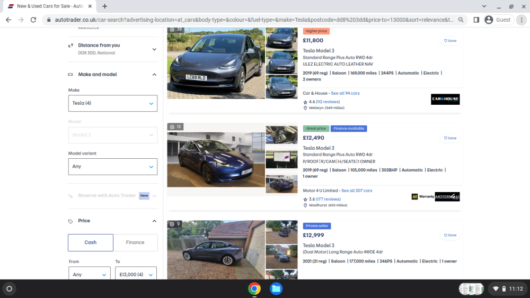Click See all 94 cars link
The height and width of the screenshot is (298, 530).
point(345,93)
